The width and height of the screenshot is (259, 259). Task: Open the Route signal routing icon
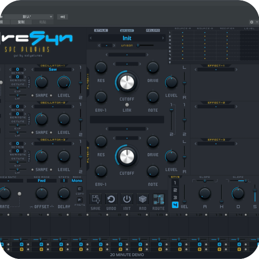(158, 199)
